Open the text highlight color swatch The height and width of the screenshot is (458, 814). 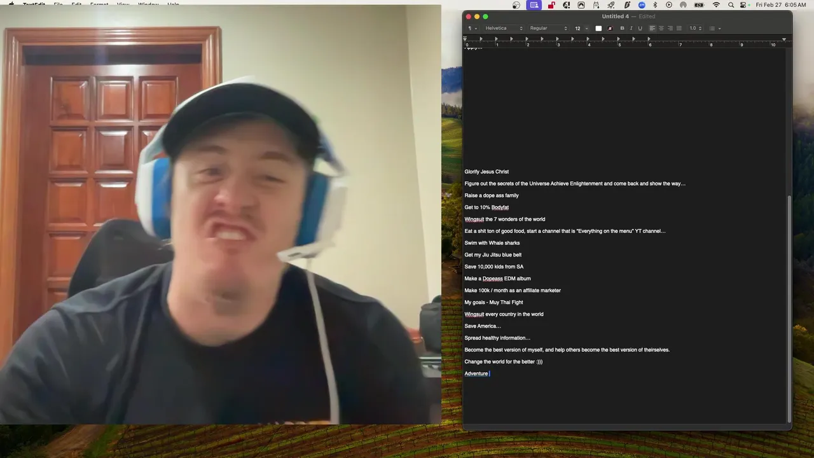point(610,28)
